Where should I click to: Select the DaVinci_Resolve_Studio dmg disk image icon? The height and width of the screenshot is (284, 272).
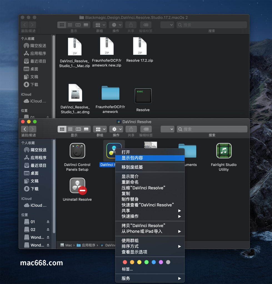(x=75, y=93)
